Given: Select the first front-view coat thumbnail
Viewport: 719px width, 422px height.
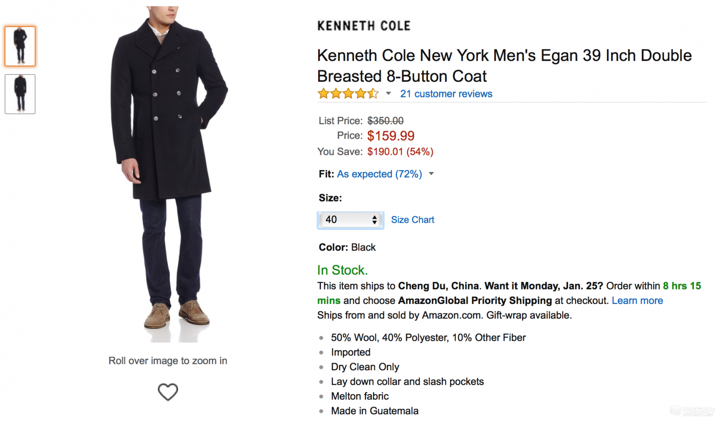Looking at the screenshot, I should pos(20,46).
